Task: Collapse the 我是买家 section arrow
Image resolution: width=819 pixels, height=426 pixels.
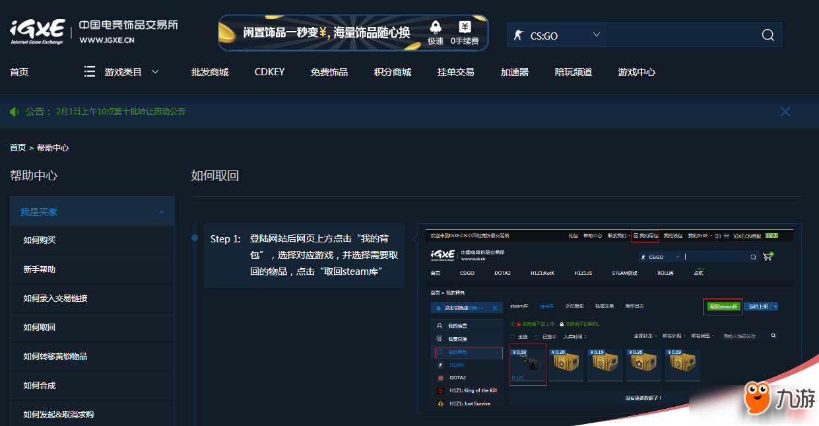Action: tap(162, 212)
